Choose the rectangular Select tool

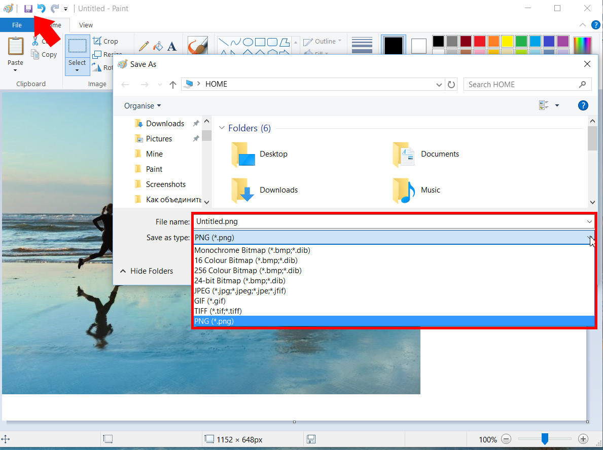pos(77,46)
